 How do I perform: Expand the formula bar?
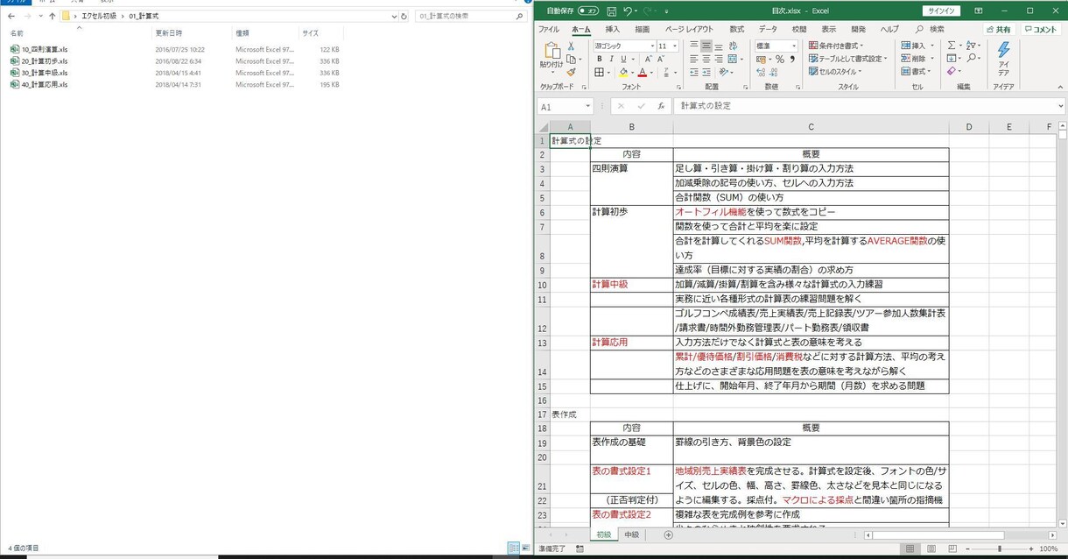click(x=1061, y=106)
